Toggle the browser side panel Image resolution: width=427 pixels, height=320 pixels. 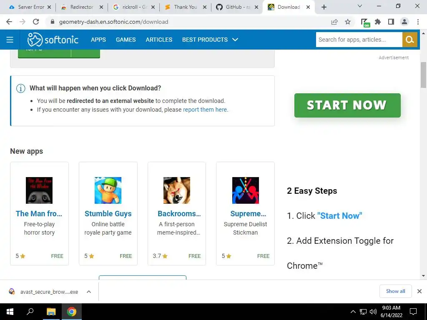pyautogui.click(x=391, y=22)
